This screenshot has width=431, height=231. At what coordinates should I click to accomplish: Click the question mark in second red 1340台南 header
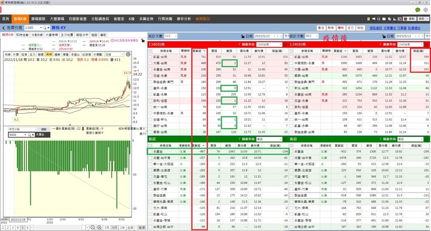click(381, 44)
